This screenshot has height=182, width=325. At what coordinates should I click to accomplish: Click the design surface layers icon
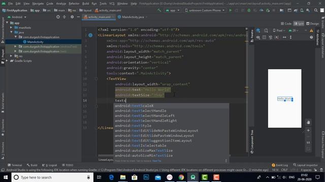tap(258, 30)
